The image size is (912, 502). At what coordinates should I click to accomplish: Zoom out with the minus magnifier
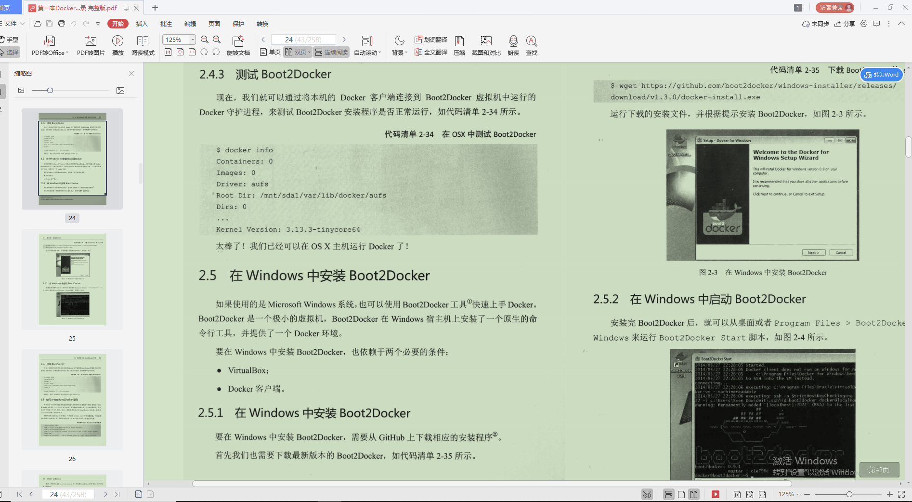[205, 40]
